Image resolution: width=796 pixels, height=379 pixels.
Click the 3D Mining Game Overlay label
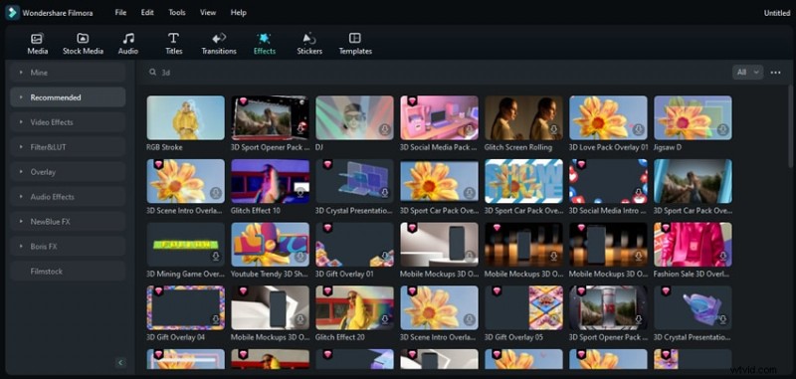[186, 274]
